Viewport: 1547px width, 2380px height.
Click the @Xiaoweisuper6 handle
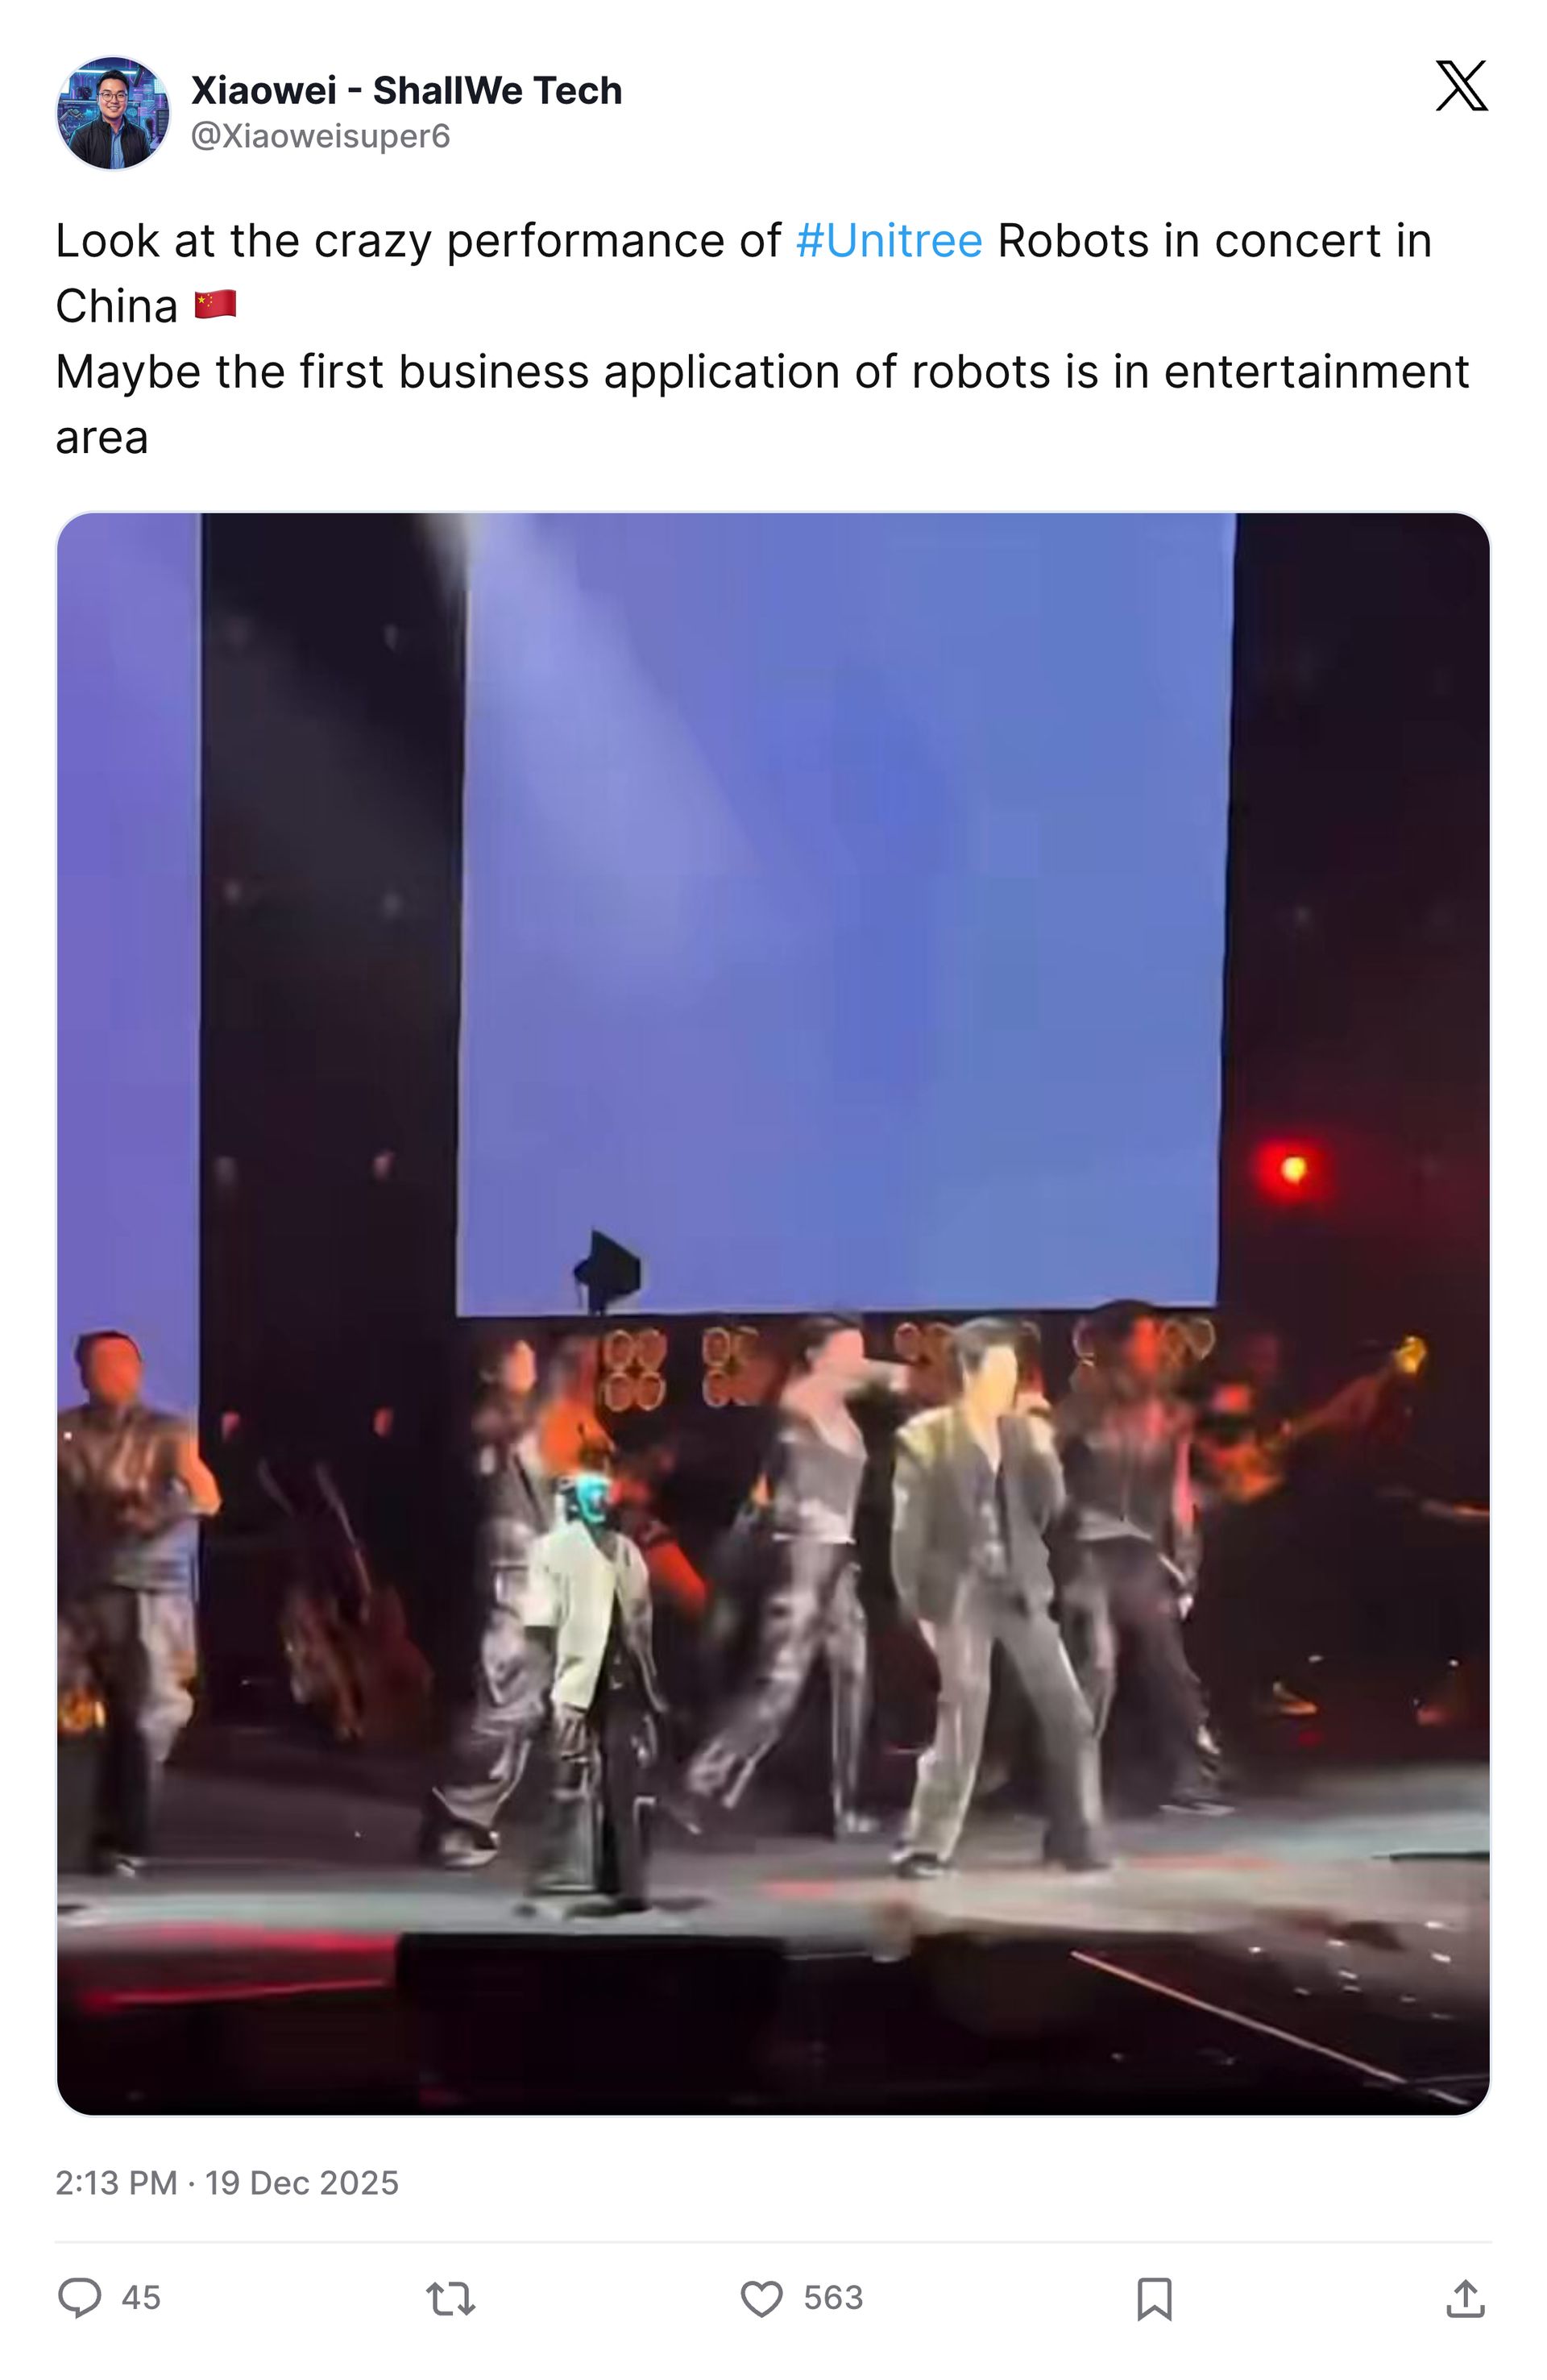point(320,135)
